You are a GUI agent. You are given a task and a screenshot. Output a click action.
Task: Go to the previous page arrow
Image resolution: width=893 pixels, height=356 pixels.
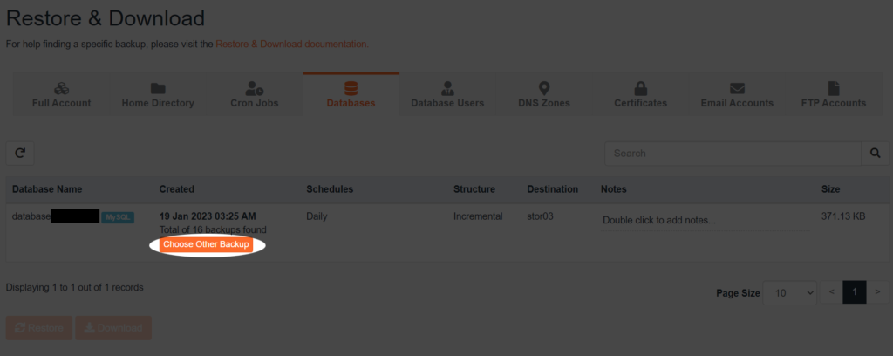[x=832, y=293]
